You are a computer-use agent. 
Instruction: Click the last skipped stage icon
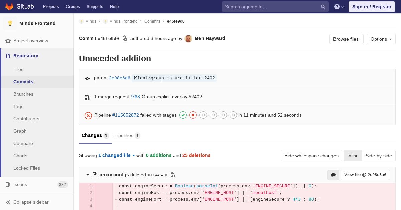[233, 115]
